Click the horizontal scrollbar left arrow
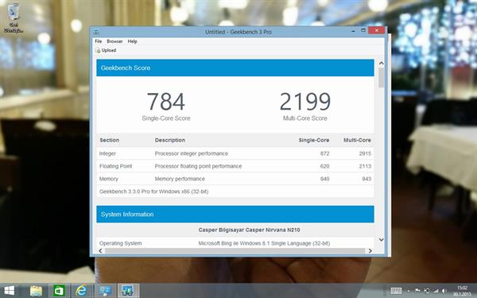477x298 pixels. [100, 251]
